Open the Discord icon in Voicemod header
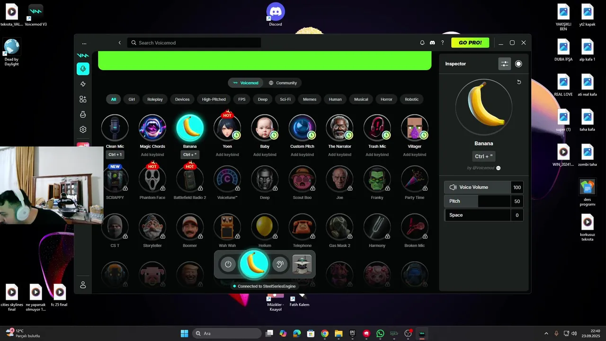This screenshot has width=606, height=341. [432, 43]
